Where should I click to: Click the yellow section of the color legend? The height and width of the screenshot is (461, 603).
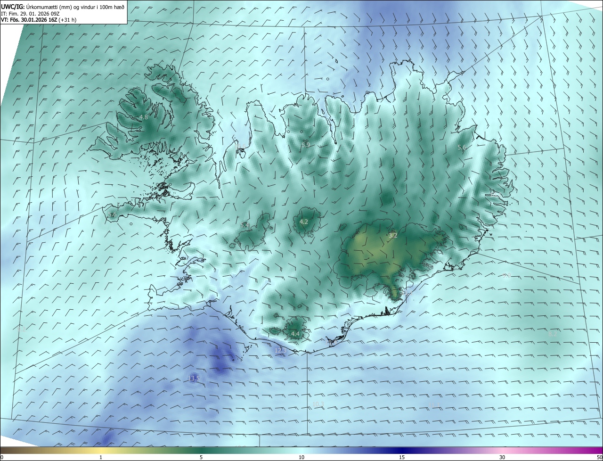coord(101,450)
